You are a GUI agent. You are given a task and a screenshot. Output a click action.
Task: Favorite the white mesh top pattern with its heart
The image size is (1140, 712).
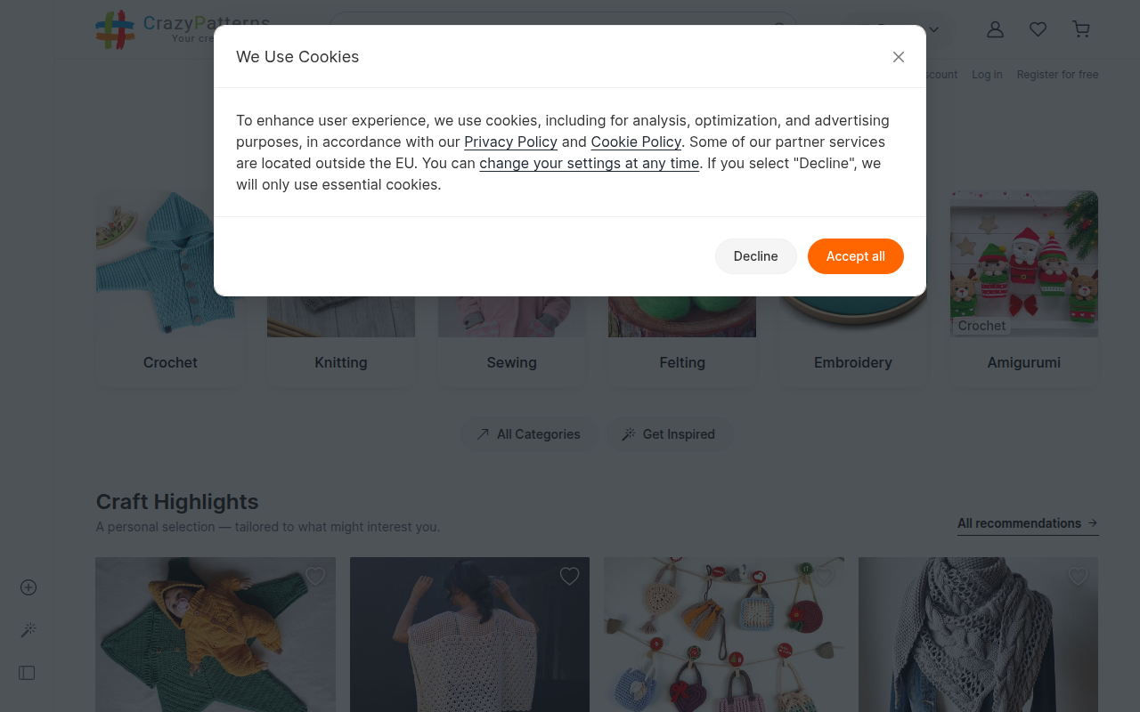click(x=569, y=577)
